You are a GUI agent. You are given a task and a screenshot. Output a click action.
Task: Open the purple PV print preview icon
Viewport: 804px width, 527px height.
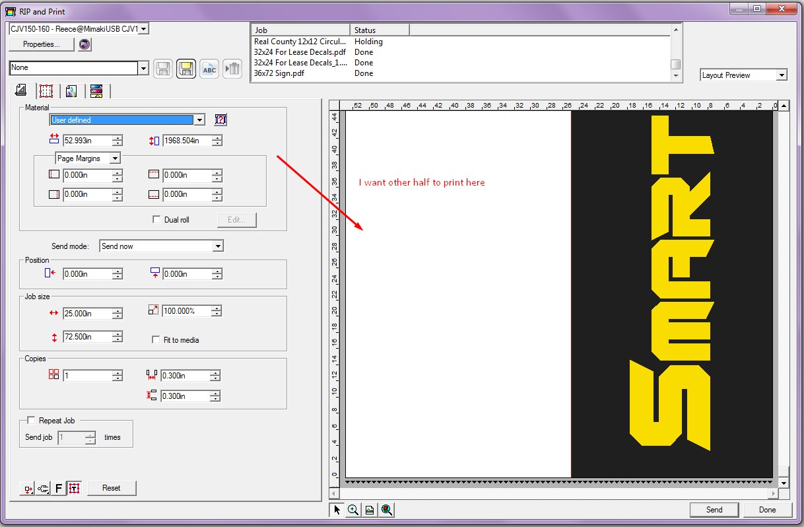click(84, 44)
